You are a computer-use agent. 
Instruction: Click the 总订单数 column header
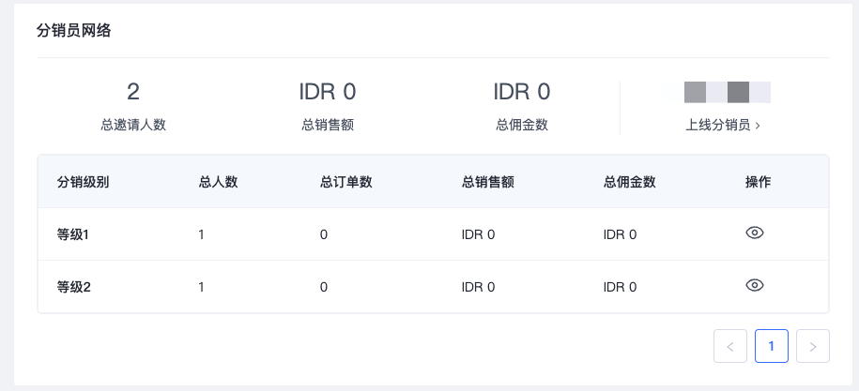pyautogui.click(x=346, y=182)
